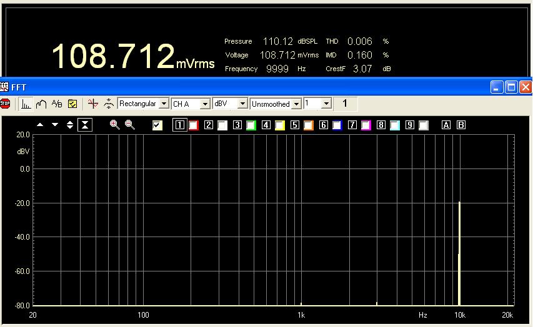The width and height of the screenshot is (533, 327).
Task: Toggle the green overlay 3 checkbox
Action: point(251,125)
